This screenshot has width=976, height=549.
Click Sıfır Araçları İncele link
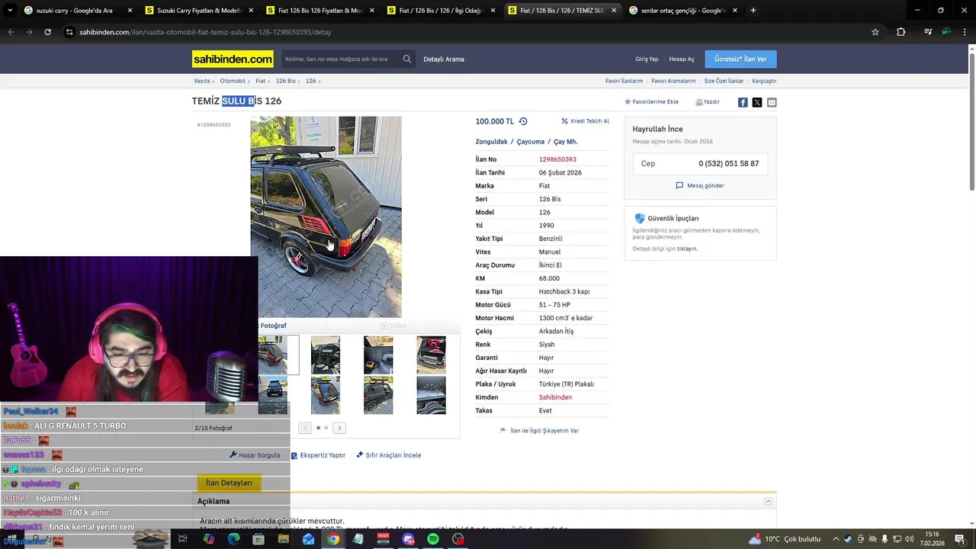tap(389, 455)
